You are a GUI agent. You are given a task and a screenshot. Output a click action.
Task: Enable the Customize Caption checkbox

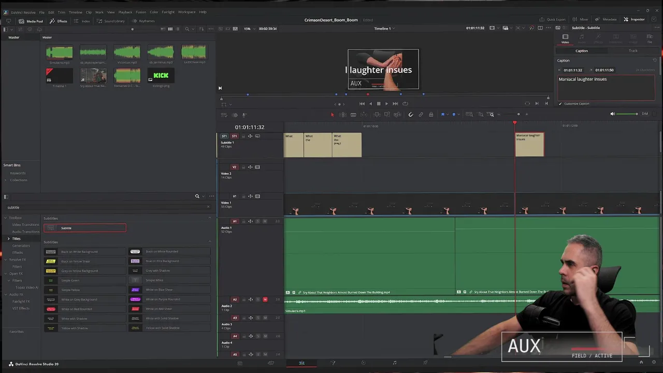(560, 104)
